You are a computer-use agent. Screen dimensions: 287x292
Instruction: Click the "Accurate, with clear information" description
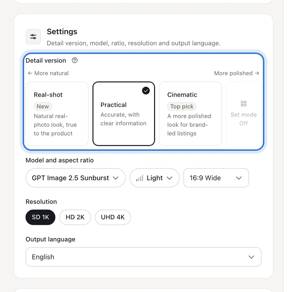point(124,119)
